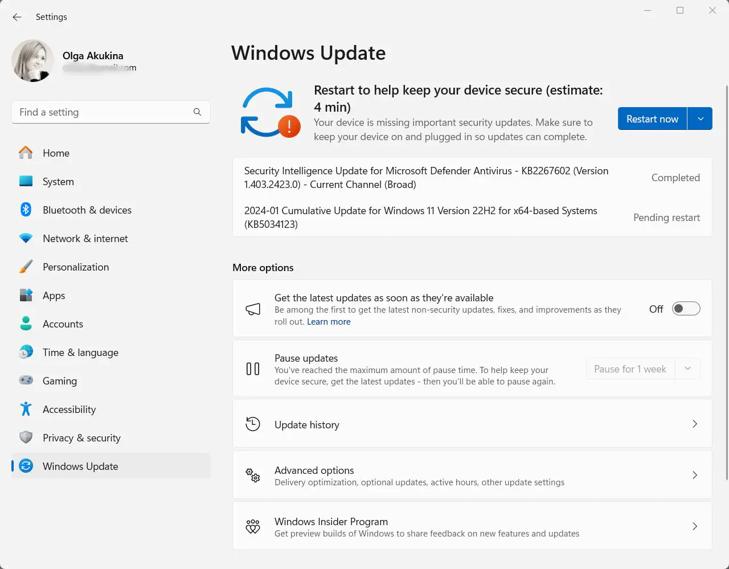Click the Accessibility figure icon
This screenshot has width=729, height=569.
(x=26, y=409)
